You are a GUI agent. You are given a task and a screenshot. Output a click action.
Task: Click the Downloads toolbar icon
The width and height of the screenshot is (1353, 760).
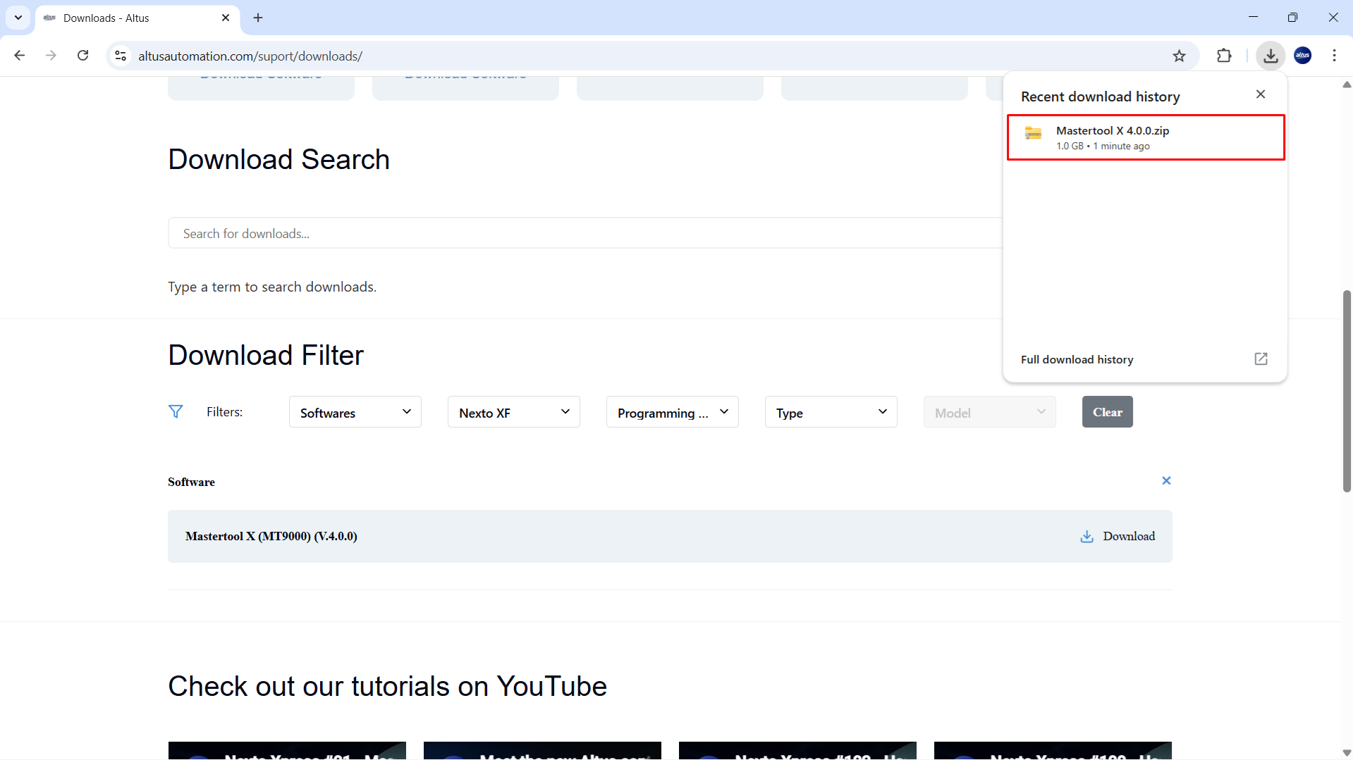point(1271,56)
